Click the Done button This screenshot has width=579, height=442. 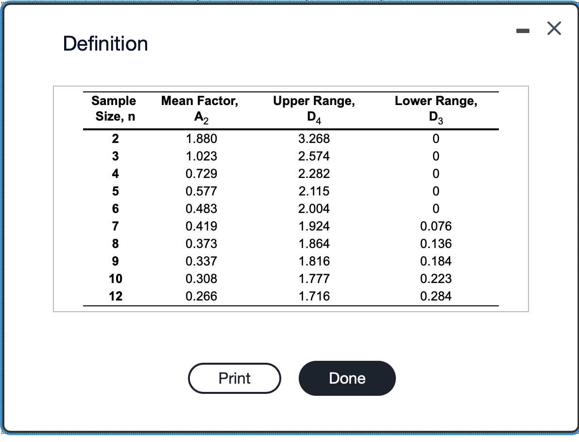click(347, 378)
